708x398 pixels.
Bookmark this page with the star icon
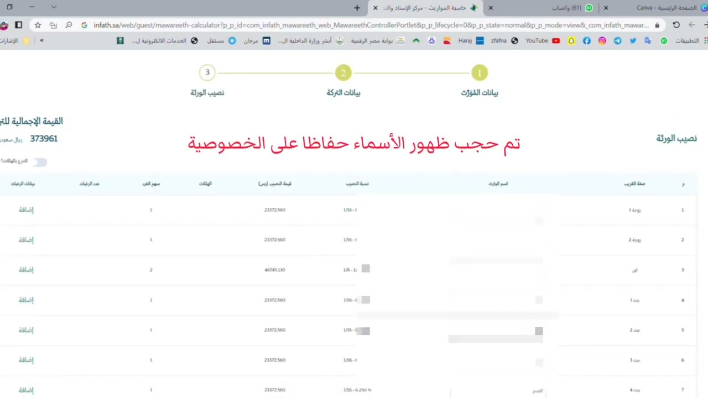tap(38, 25)
